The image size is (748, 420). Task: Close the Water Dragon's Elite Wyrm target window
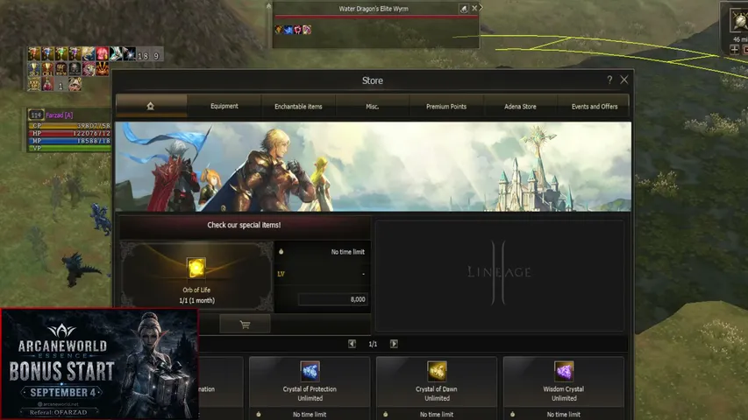(x=474, y=8)
